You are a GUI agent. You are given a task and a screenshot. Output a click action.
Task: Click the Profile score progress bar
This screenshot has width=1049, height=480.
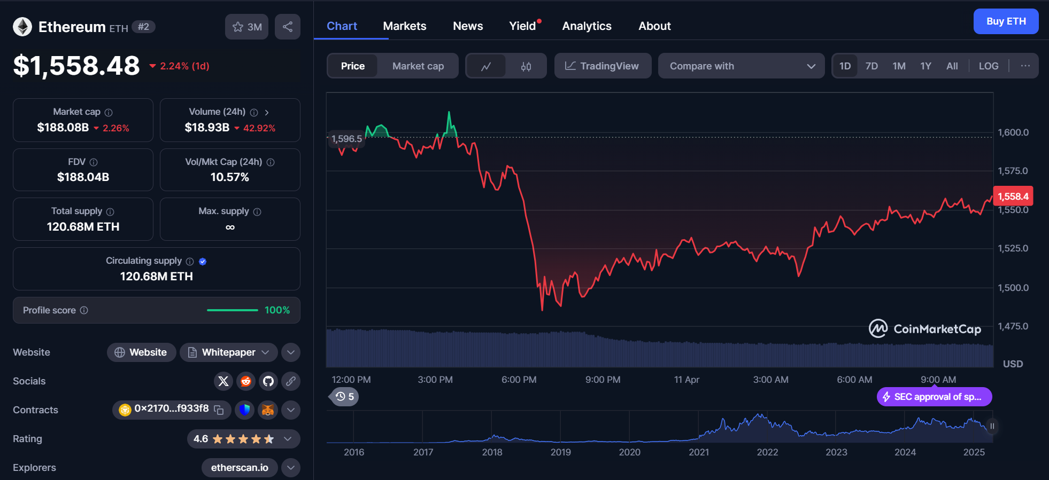(232, 310)
